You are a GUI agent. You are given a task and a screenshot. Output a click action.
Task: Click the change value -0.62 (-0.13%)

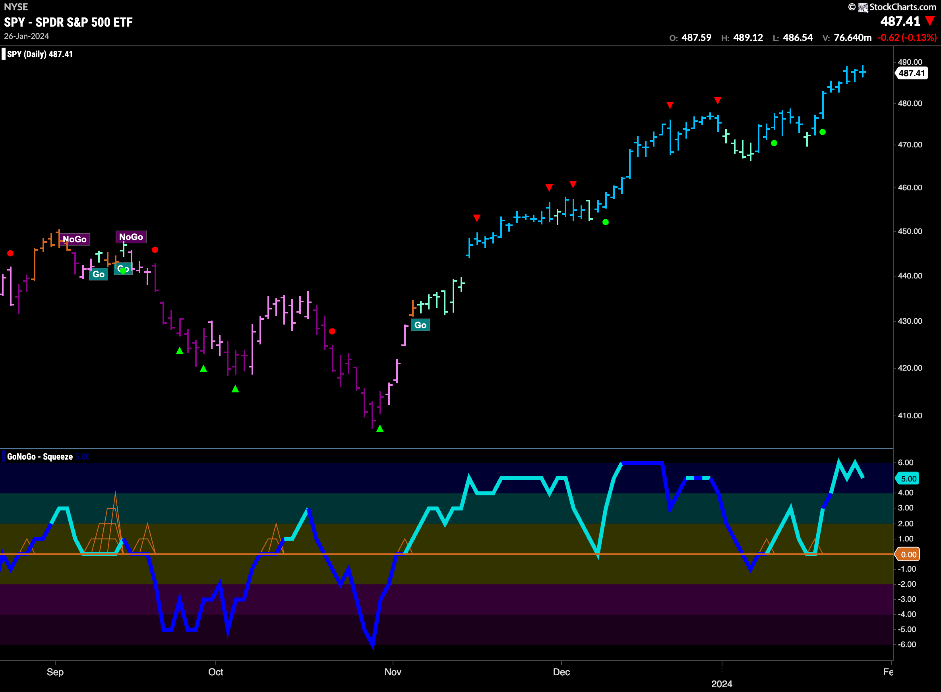point(907,38)
